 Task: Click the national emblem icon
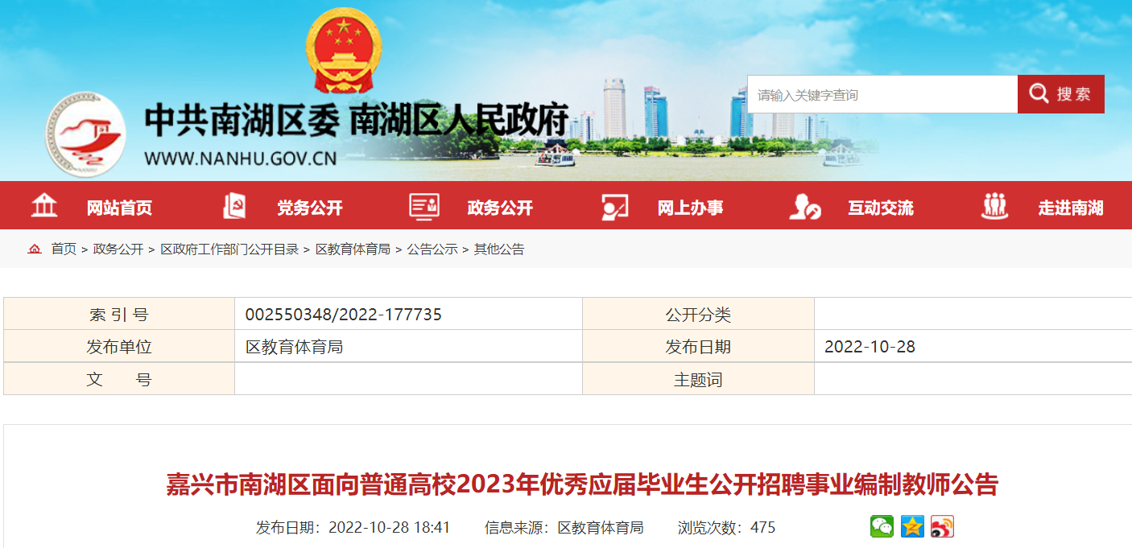tap(342, 51)
